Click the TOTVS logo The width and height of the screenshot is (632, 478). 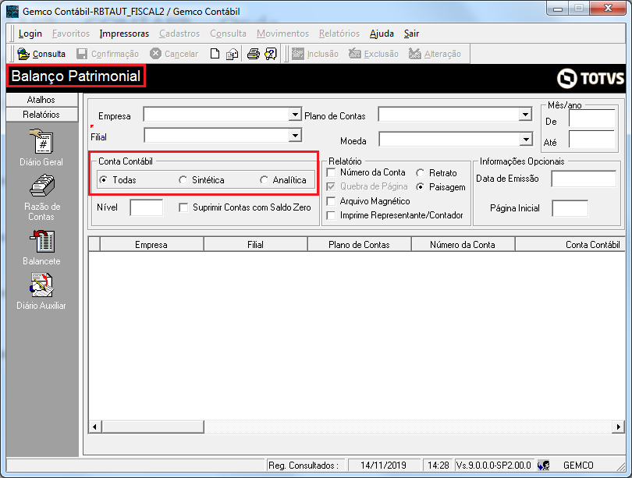click(x=590, y=78)
